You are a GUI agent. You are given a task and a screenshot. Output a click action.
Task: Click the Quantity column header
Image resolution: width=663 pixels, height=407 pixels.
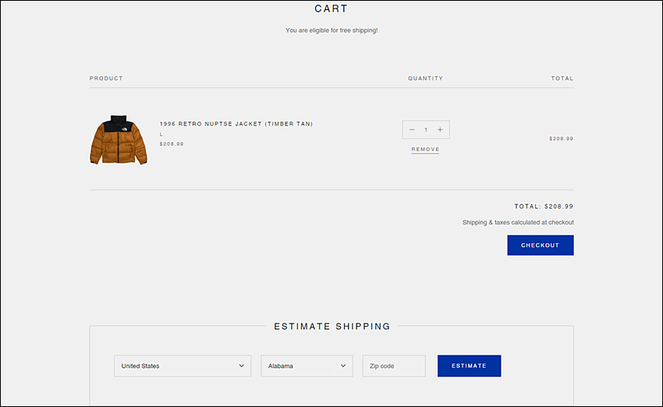(x=425, y=79)
